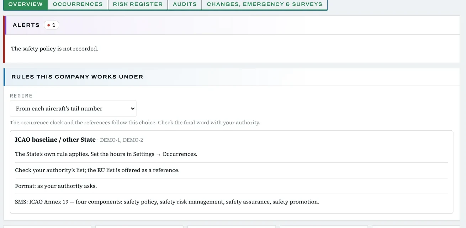Click the alerts count badge showing 1

point(52,25)
